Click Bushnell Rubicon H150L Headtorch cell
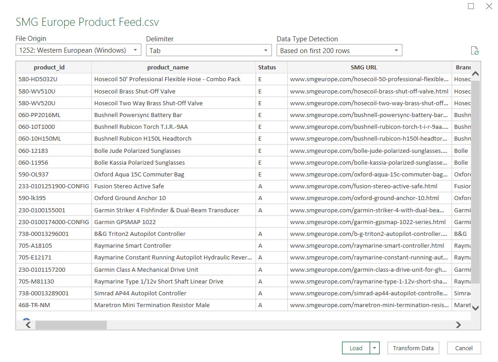Image resolution: width=498 pixels, height=362 pixels. click(x=173, y=139)
